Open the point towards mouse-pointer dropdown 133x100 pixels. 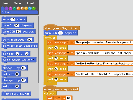tap(30, 46)
